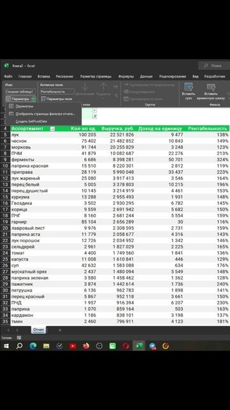
Task: Choose Параметры in the dropdown menu
Action: pyautogui.click(x=24, y=106)
